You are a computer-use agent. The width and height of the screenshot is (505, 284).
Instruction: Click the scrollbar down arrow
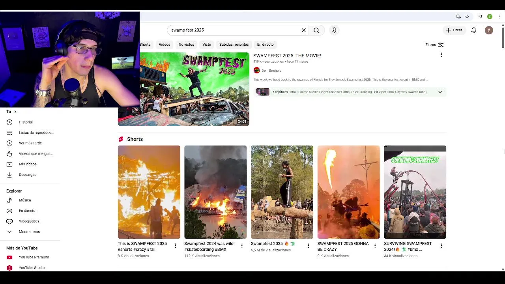tap(503, 269)
